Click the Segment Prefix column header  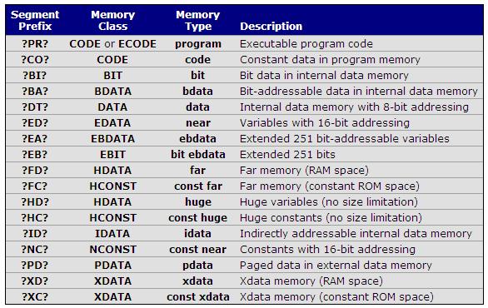(x=35, y=21)
